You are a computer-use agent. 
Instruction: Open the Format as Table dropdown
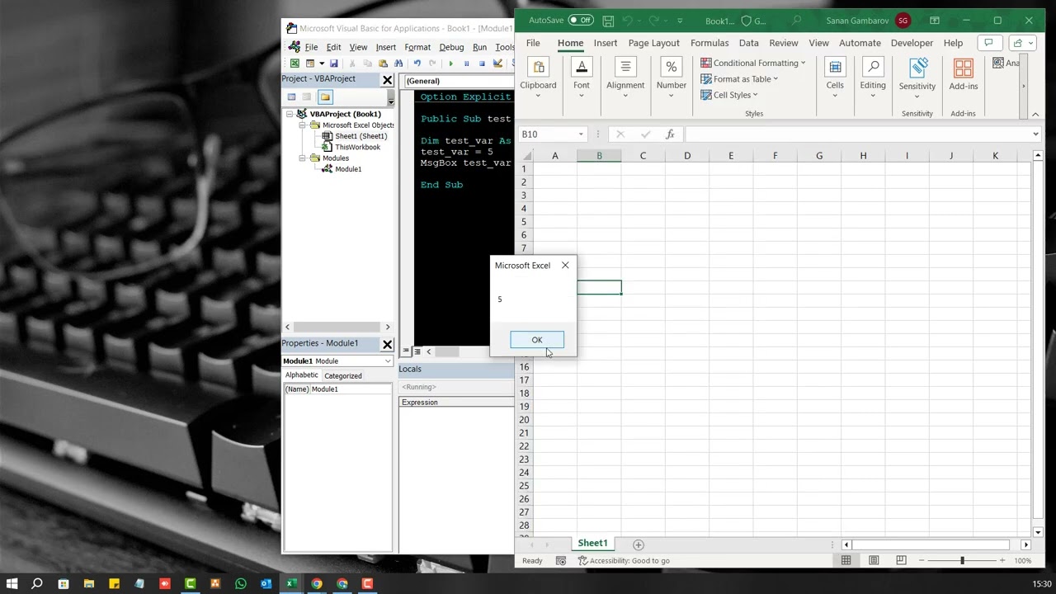pos(739,79)
